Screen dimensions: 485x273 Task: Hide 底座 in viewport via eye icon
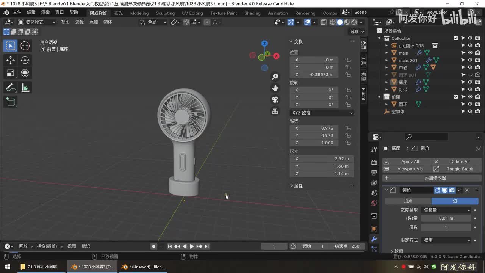coord(470,82)
